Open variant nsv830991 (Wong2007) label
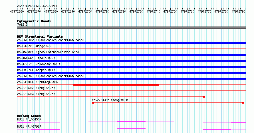This screenshot has height=133, width=254. click(x=34, y=46)
